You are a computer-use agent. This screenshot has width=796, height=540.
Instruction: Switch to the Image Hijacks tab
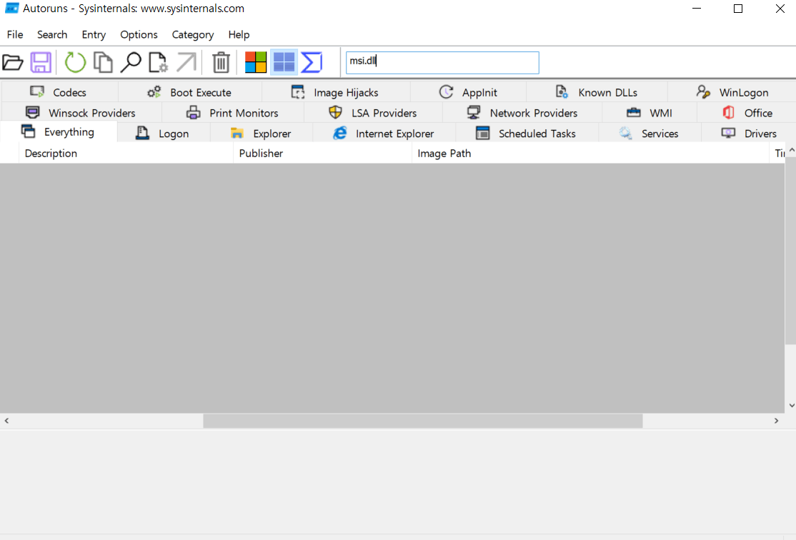(x=336, y=92)
